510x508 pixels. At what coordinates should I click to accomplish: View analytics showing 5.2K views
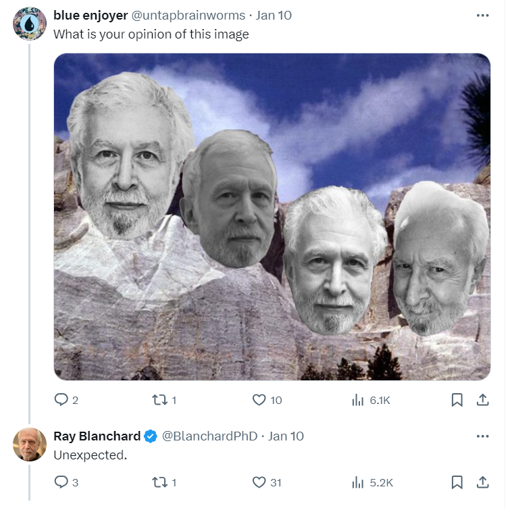click(372, 482)
